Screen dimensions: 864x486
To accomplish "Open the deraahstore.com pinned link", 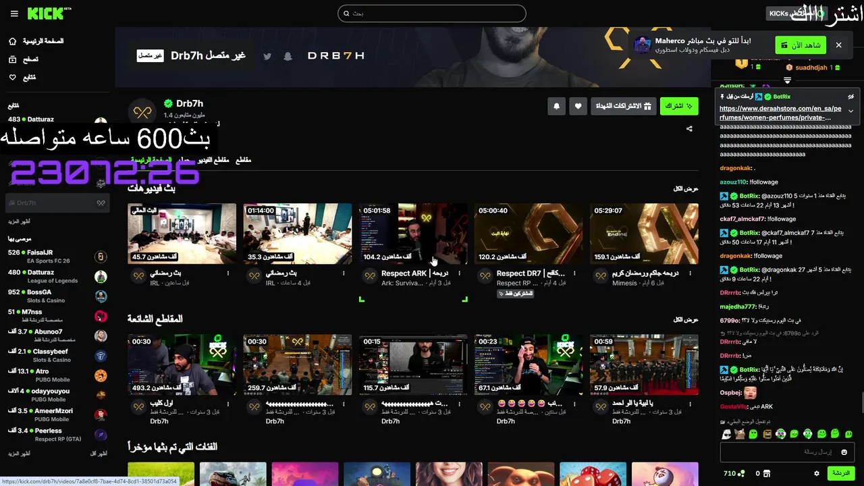I will (x=780, y=113).
